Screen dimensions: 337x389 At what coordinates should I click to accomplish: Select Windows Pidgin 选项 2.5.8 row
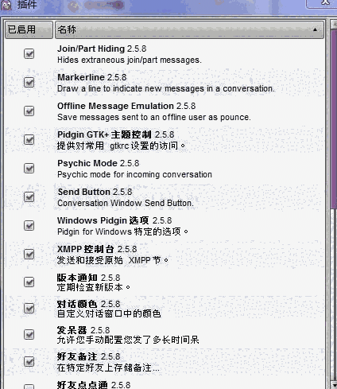(x=165, y=226)
